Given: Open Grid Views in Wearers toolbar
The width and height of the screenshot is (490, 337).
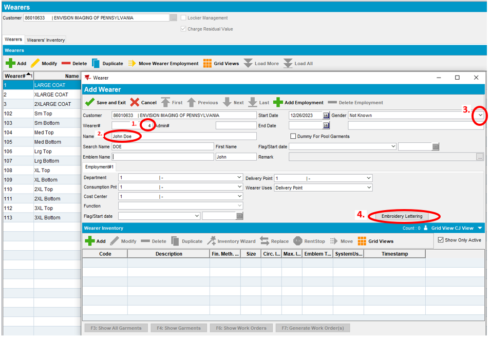Looking at the screenshot, I should tap(208, 64).
